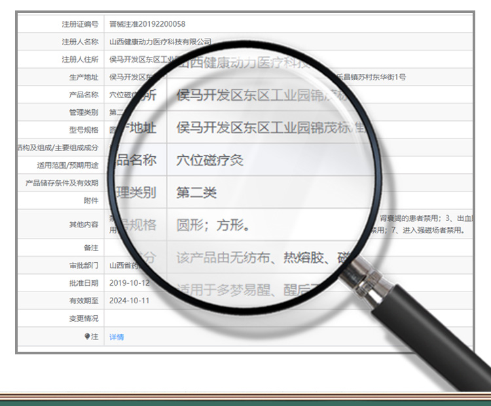This screenshot has height=406, width=491.
Task: Click the 审批部门 row label
Action: coord(84,265)
